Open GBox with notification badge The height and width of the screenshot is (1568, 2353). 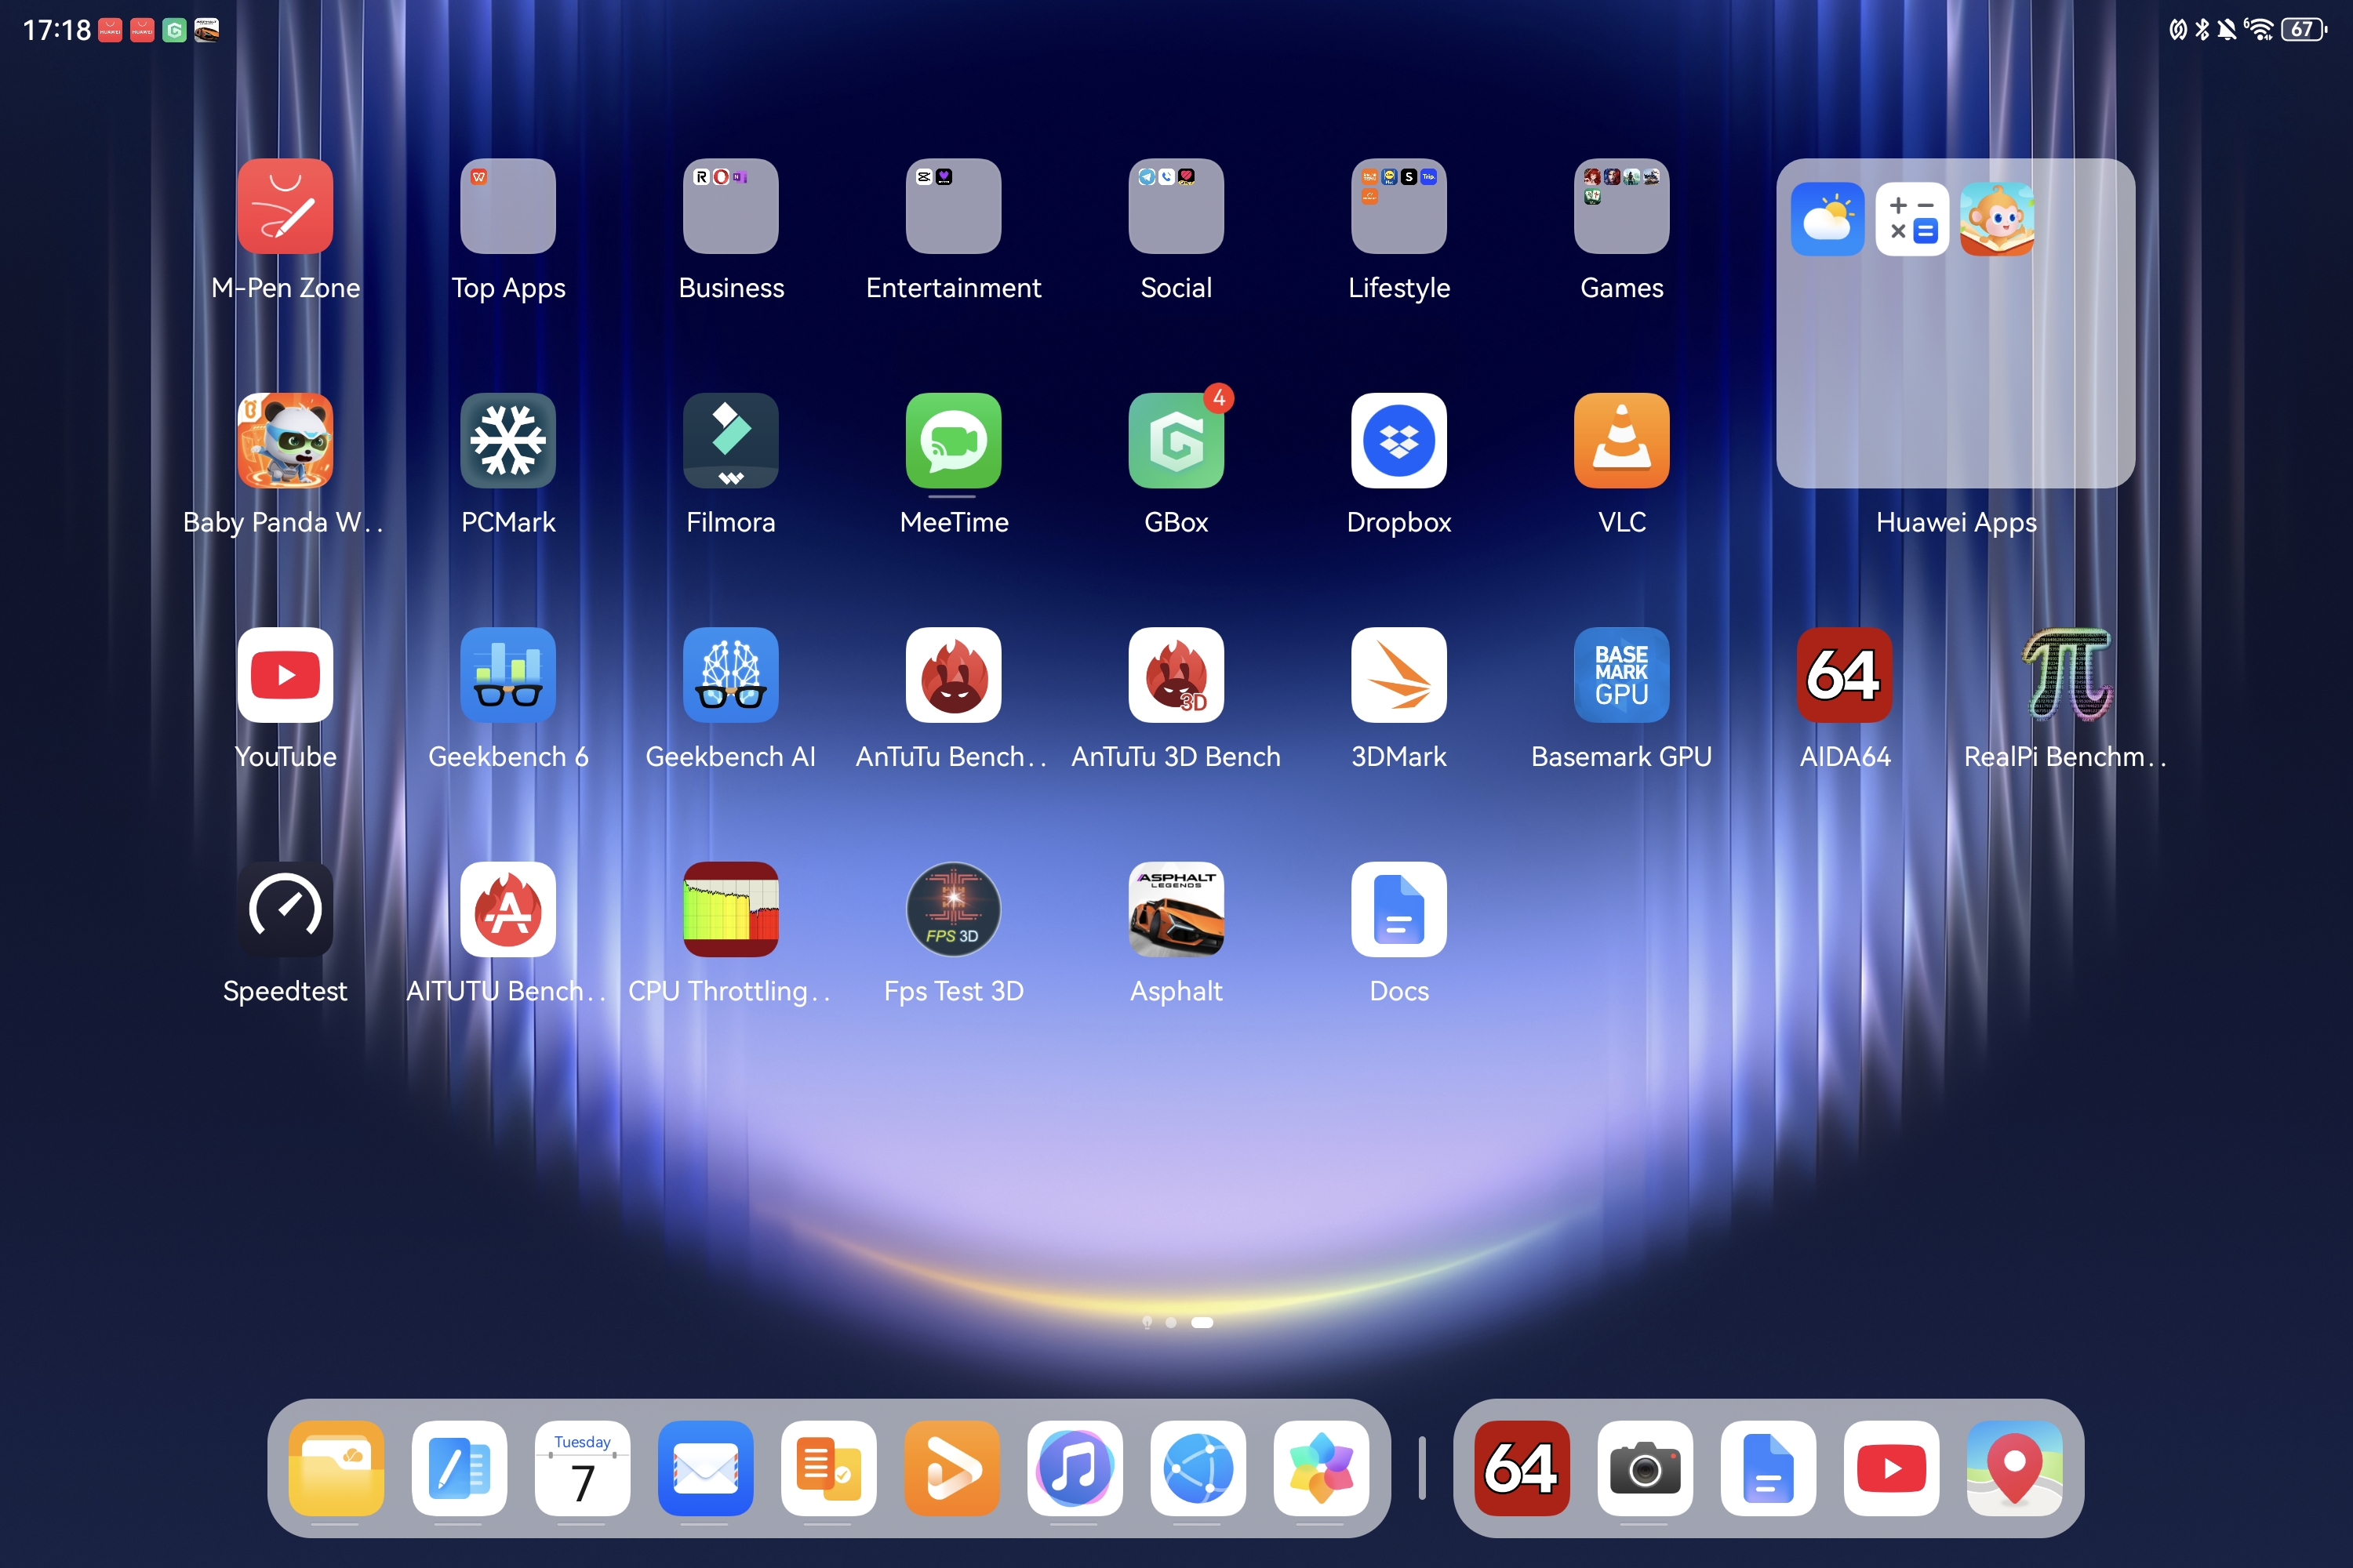click(1176, 441)
